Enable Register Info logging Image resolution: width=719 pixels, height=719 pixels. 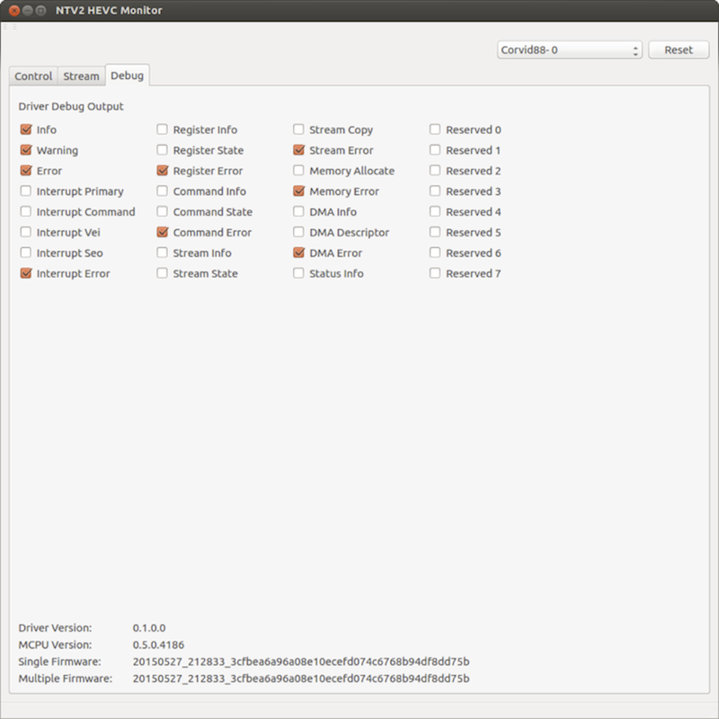(x=163, y=129)
